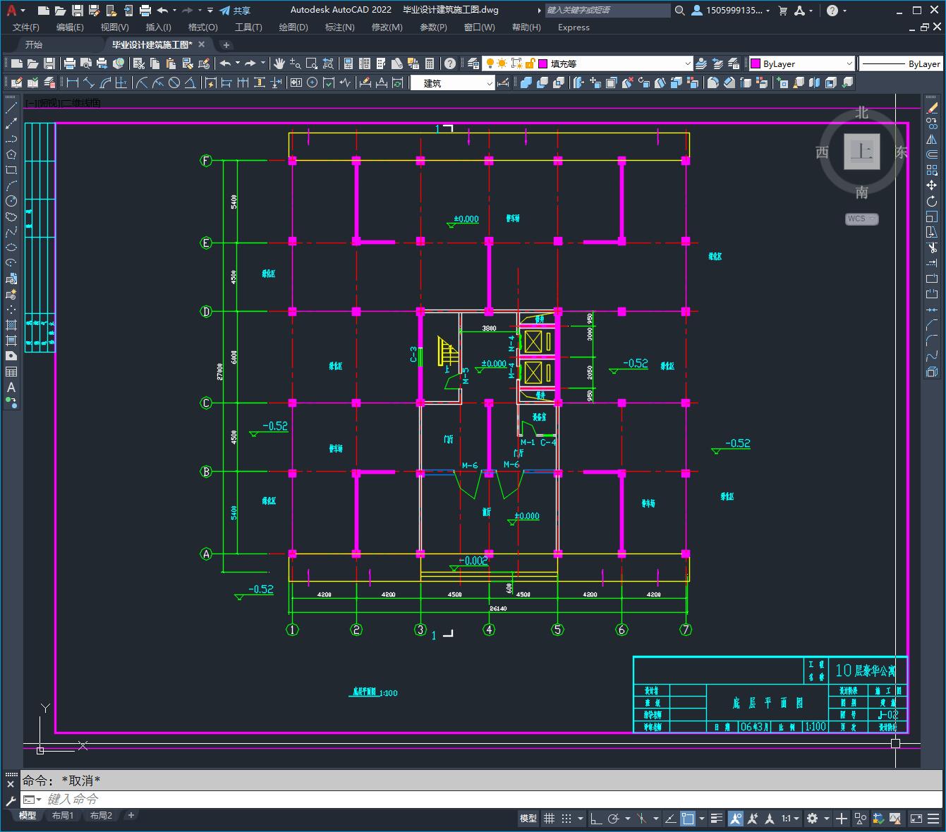Click the keyword search box in title bar

click(x=608, y=10)
